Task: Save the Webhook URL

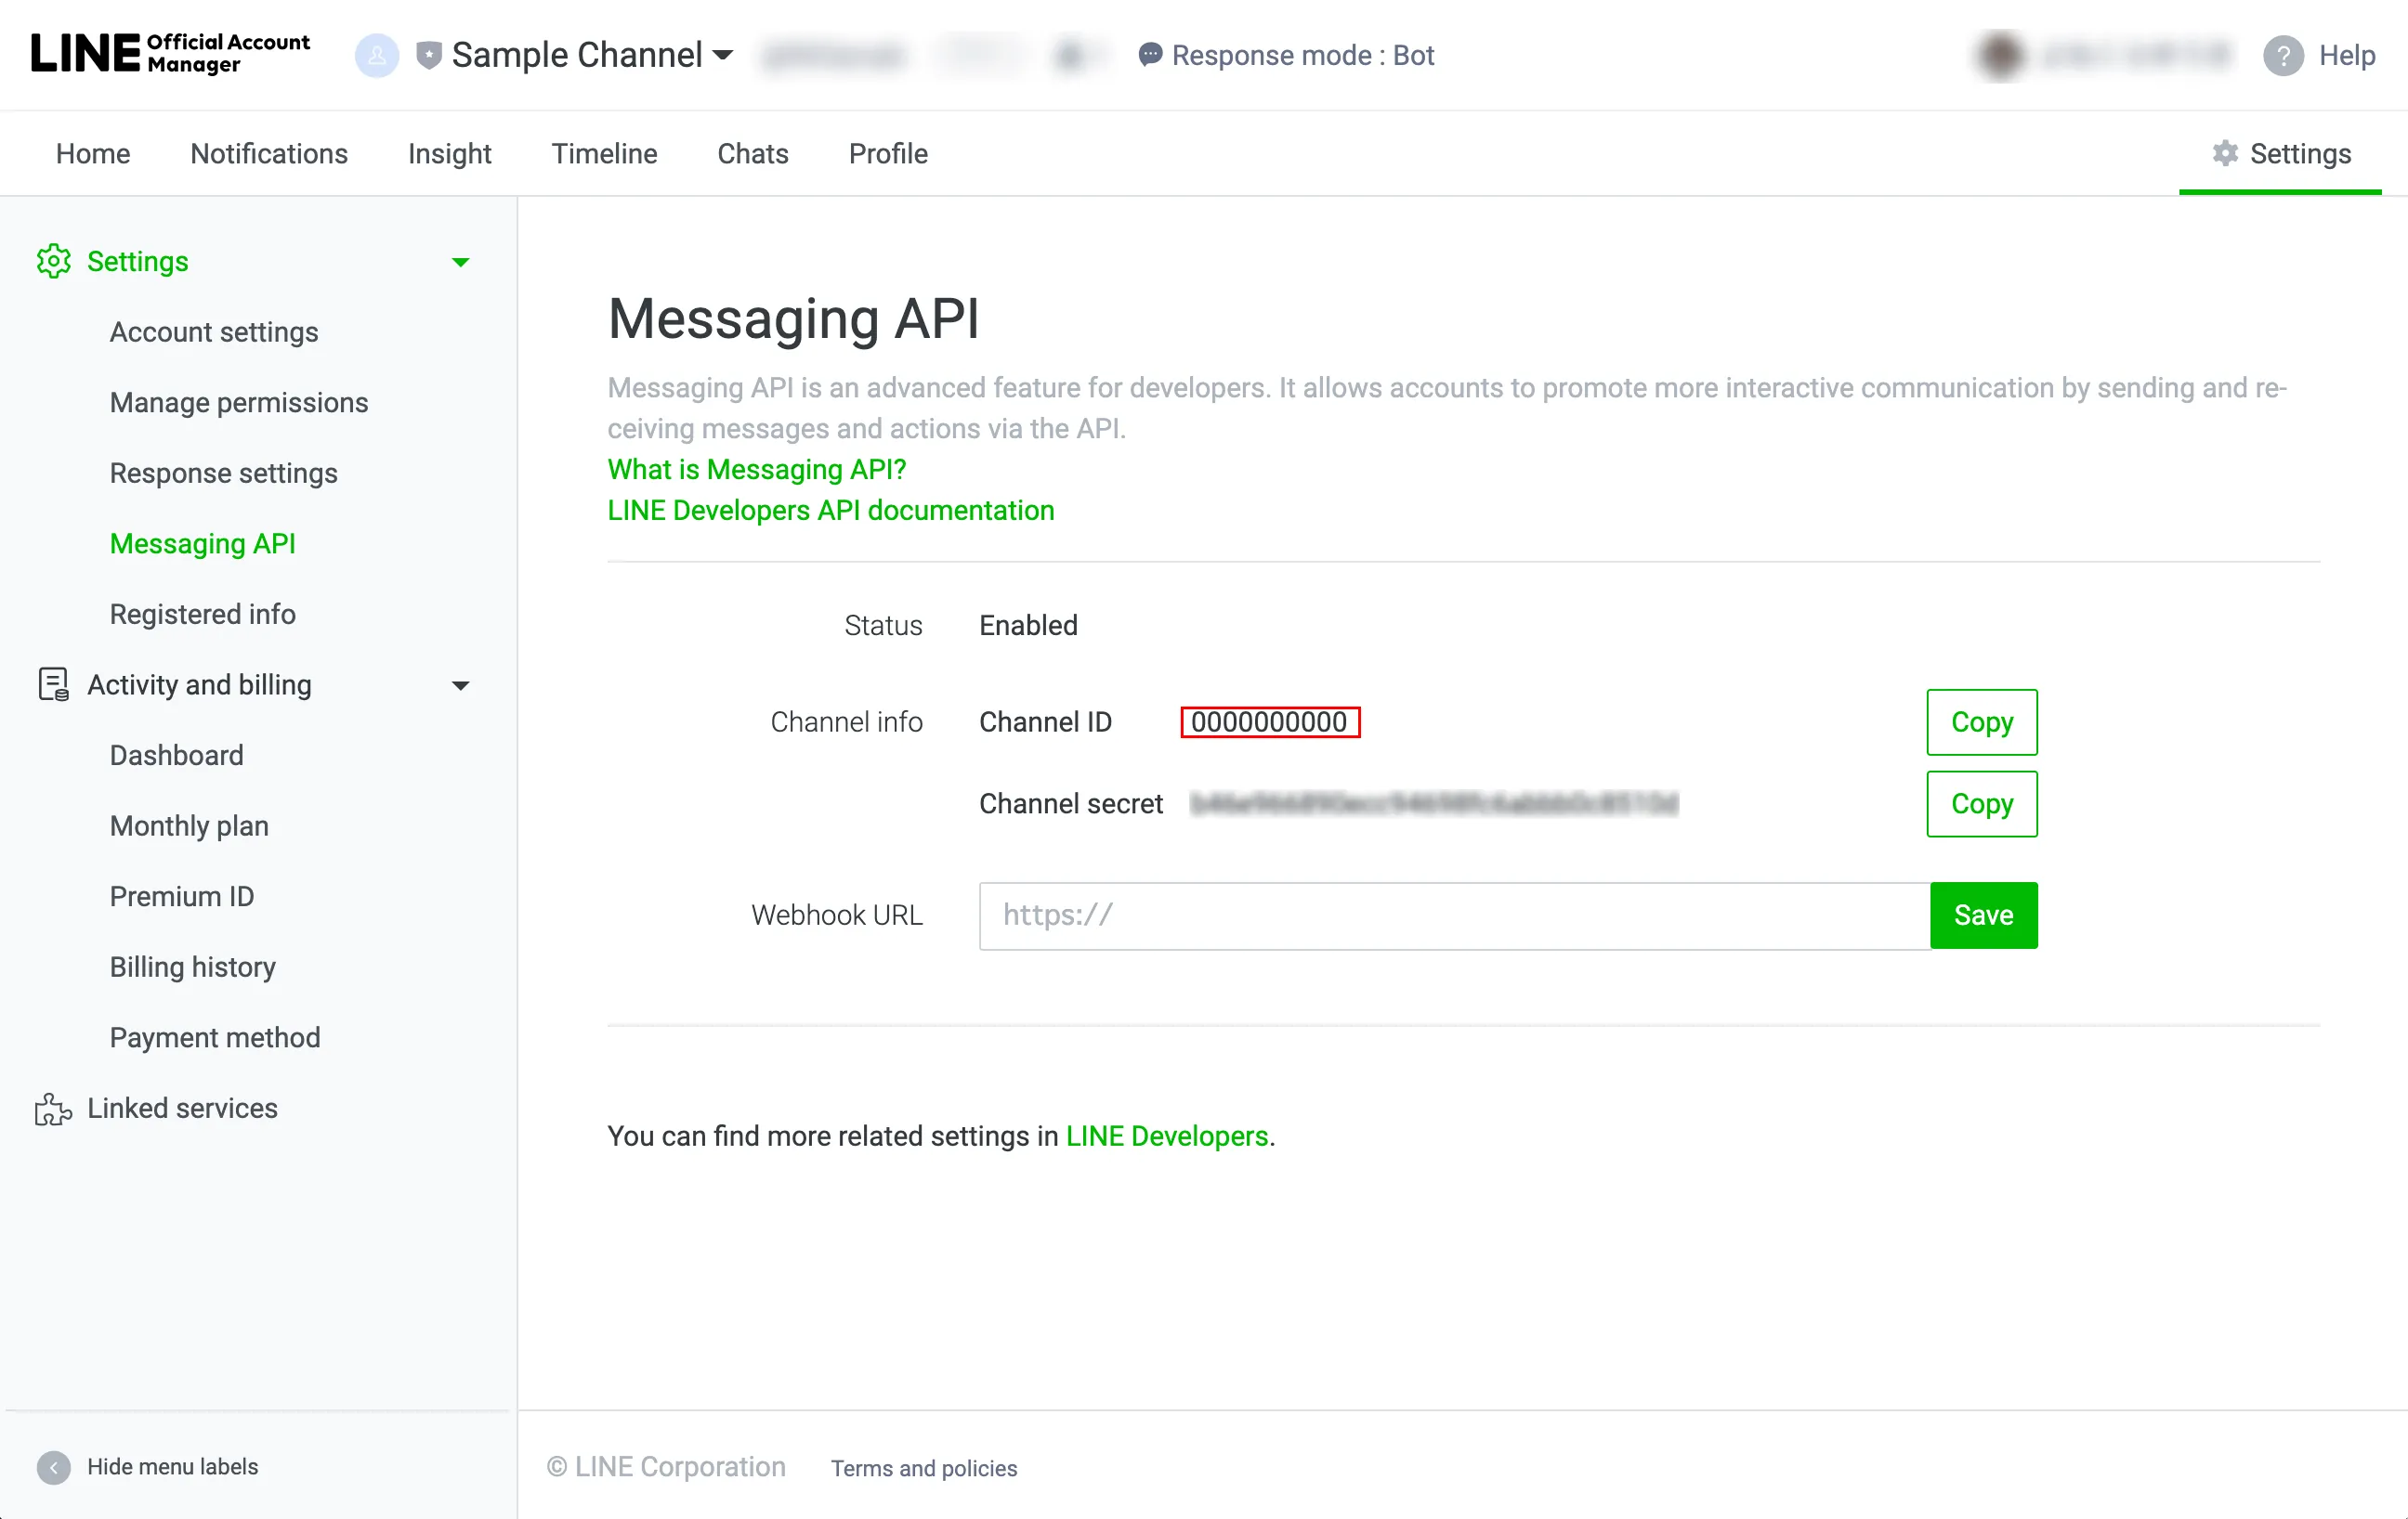Action: (1983, 915)
